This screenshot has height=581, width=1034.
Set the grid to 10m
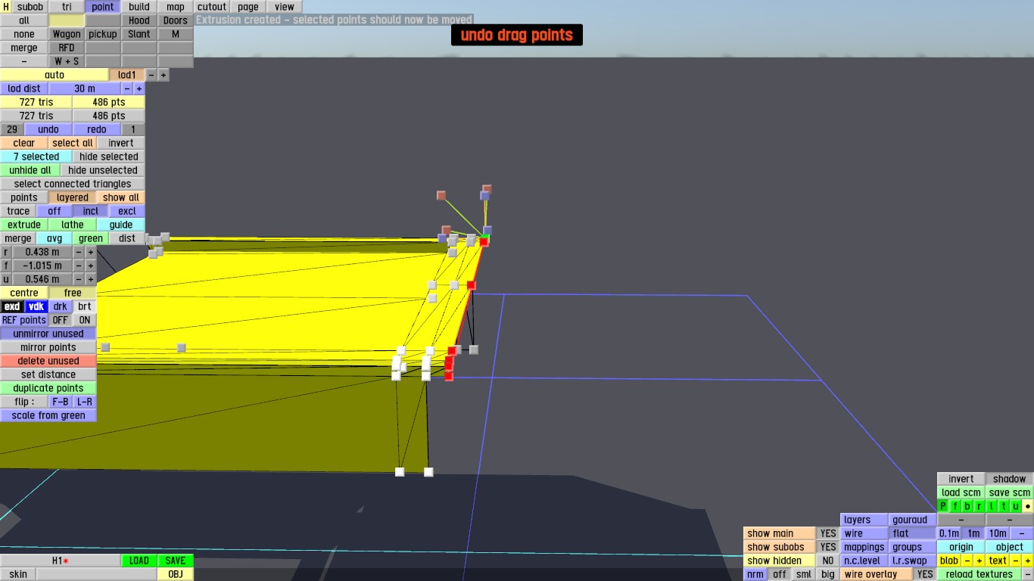point(998,533)
